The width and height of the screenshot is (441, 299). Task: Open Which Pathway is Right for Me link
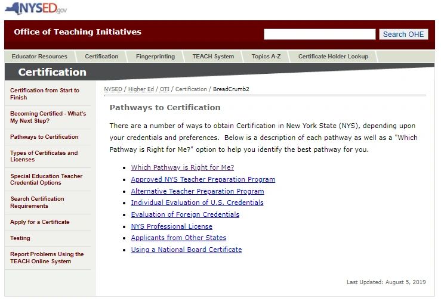[x=182, y=168]
